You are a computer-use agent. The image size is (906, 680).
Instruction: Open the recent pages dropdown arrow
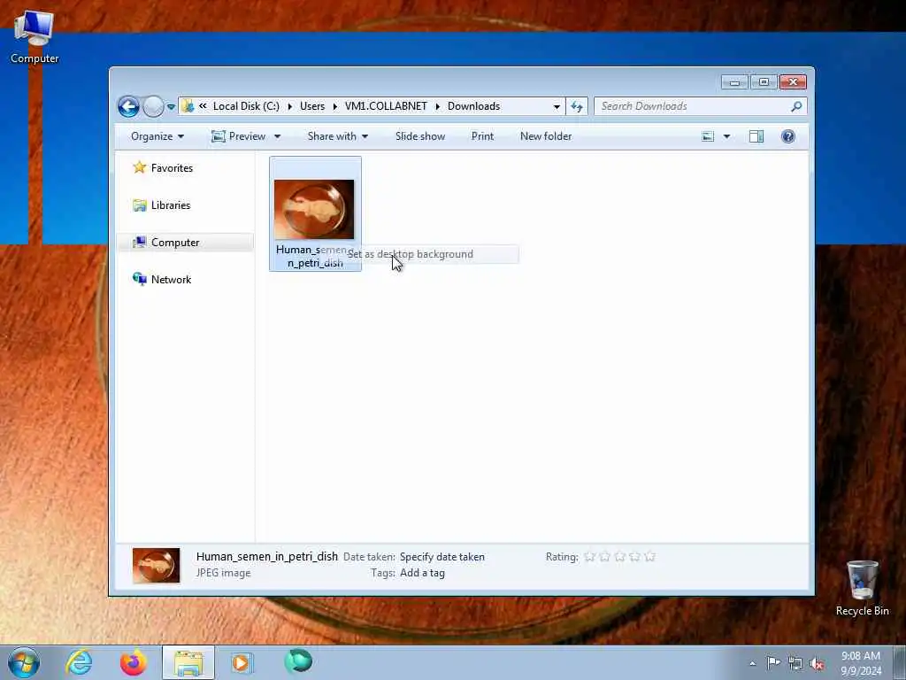171,107
